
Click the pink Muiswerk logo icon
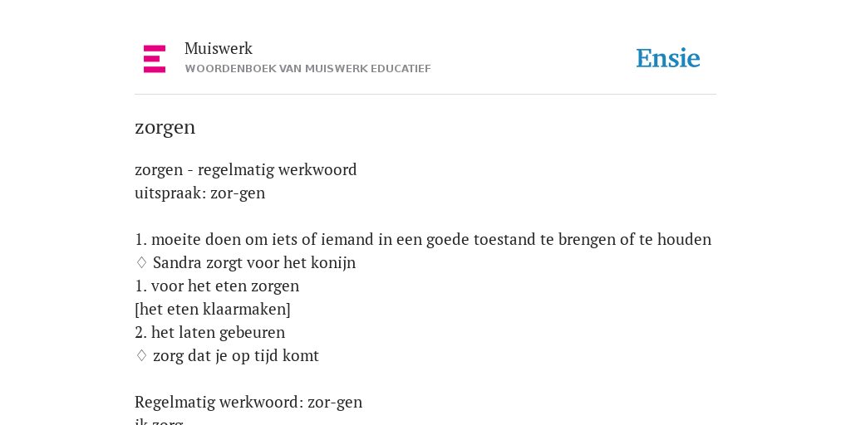point(155,59)
